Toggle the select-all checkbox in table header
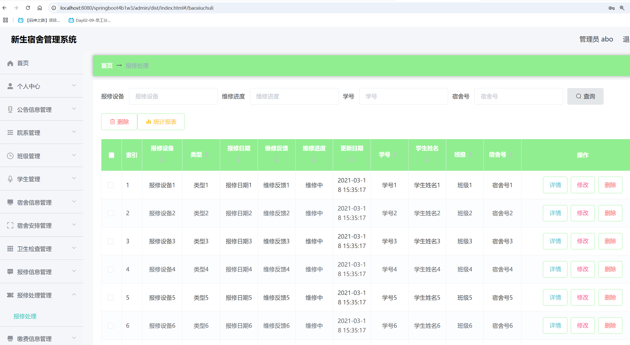 (111, 155)
